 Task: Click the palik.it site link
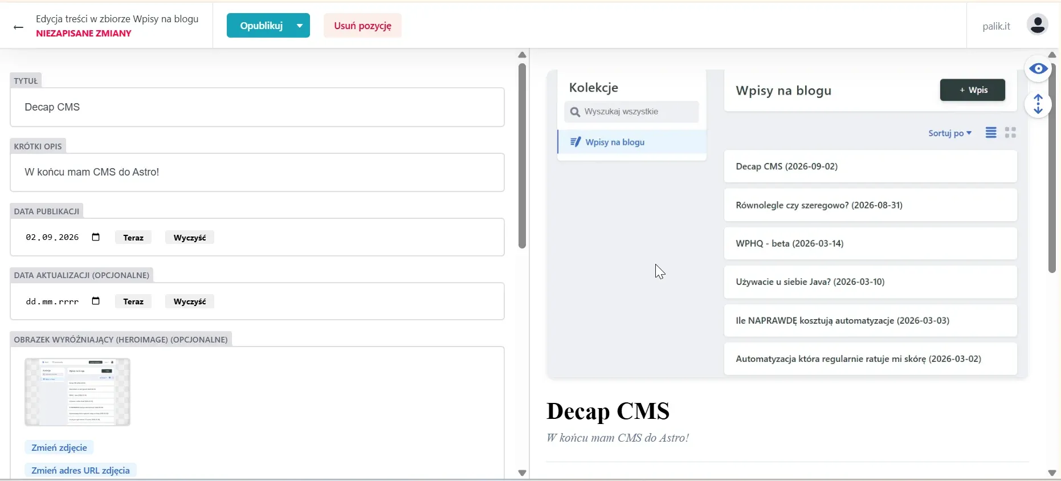click(996, 26)
